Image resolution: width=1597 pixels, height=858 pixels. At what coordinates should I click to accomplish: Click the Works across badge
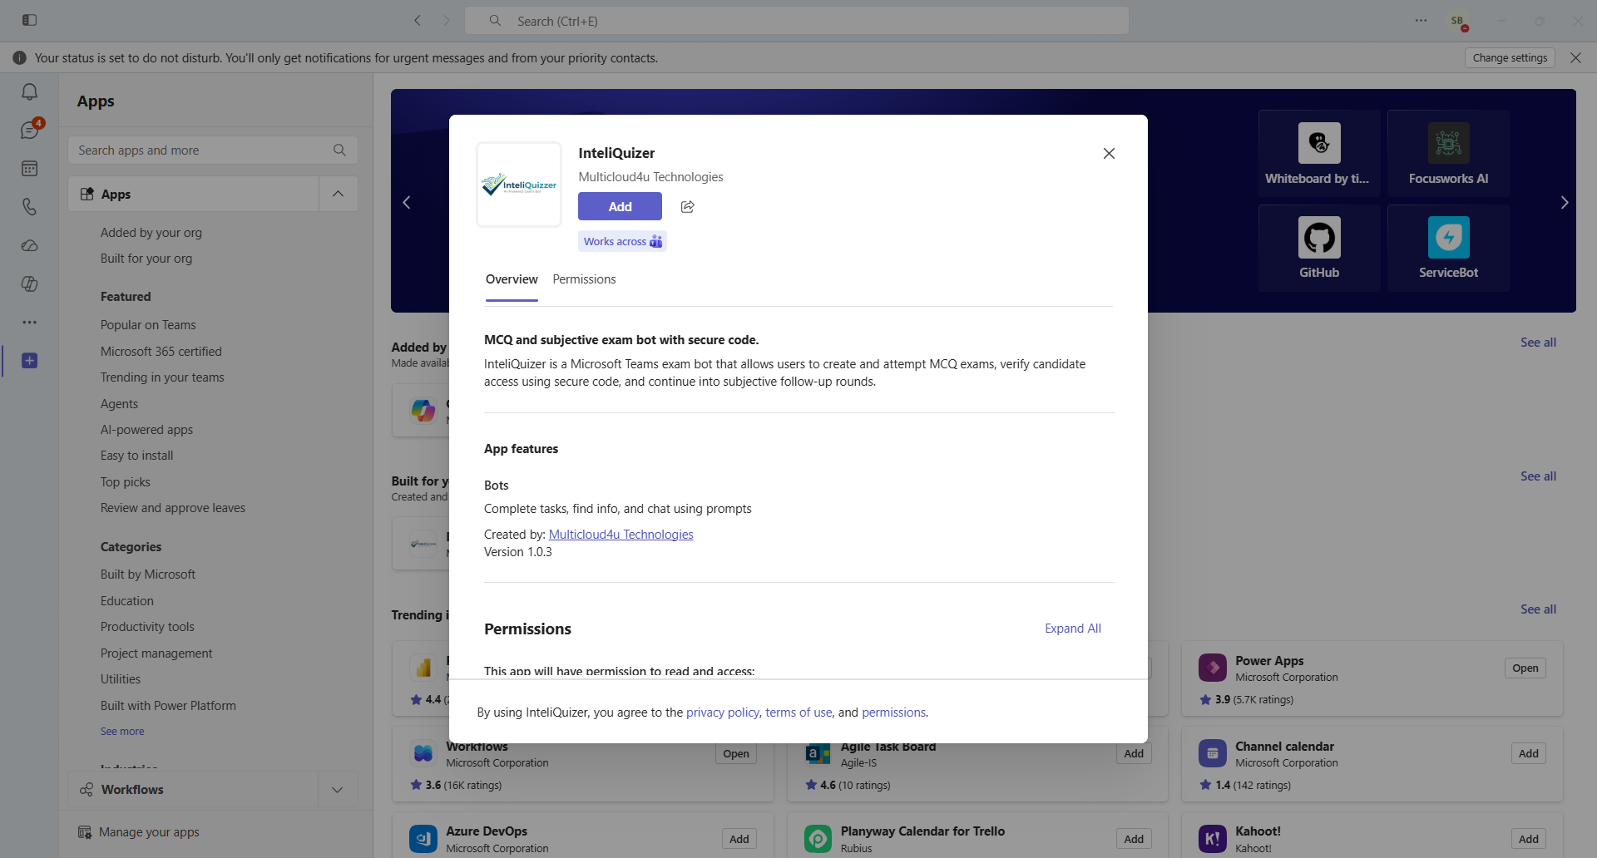click(x=622, y=241)
